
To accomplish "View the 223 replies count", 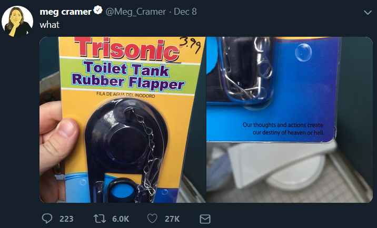I will 66,219.
